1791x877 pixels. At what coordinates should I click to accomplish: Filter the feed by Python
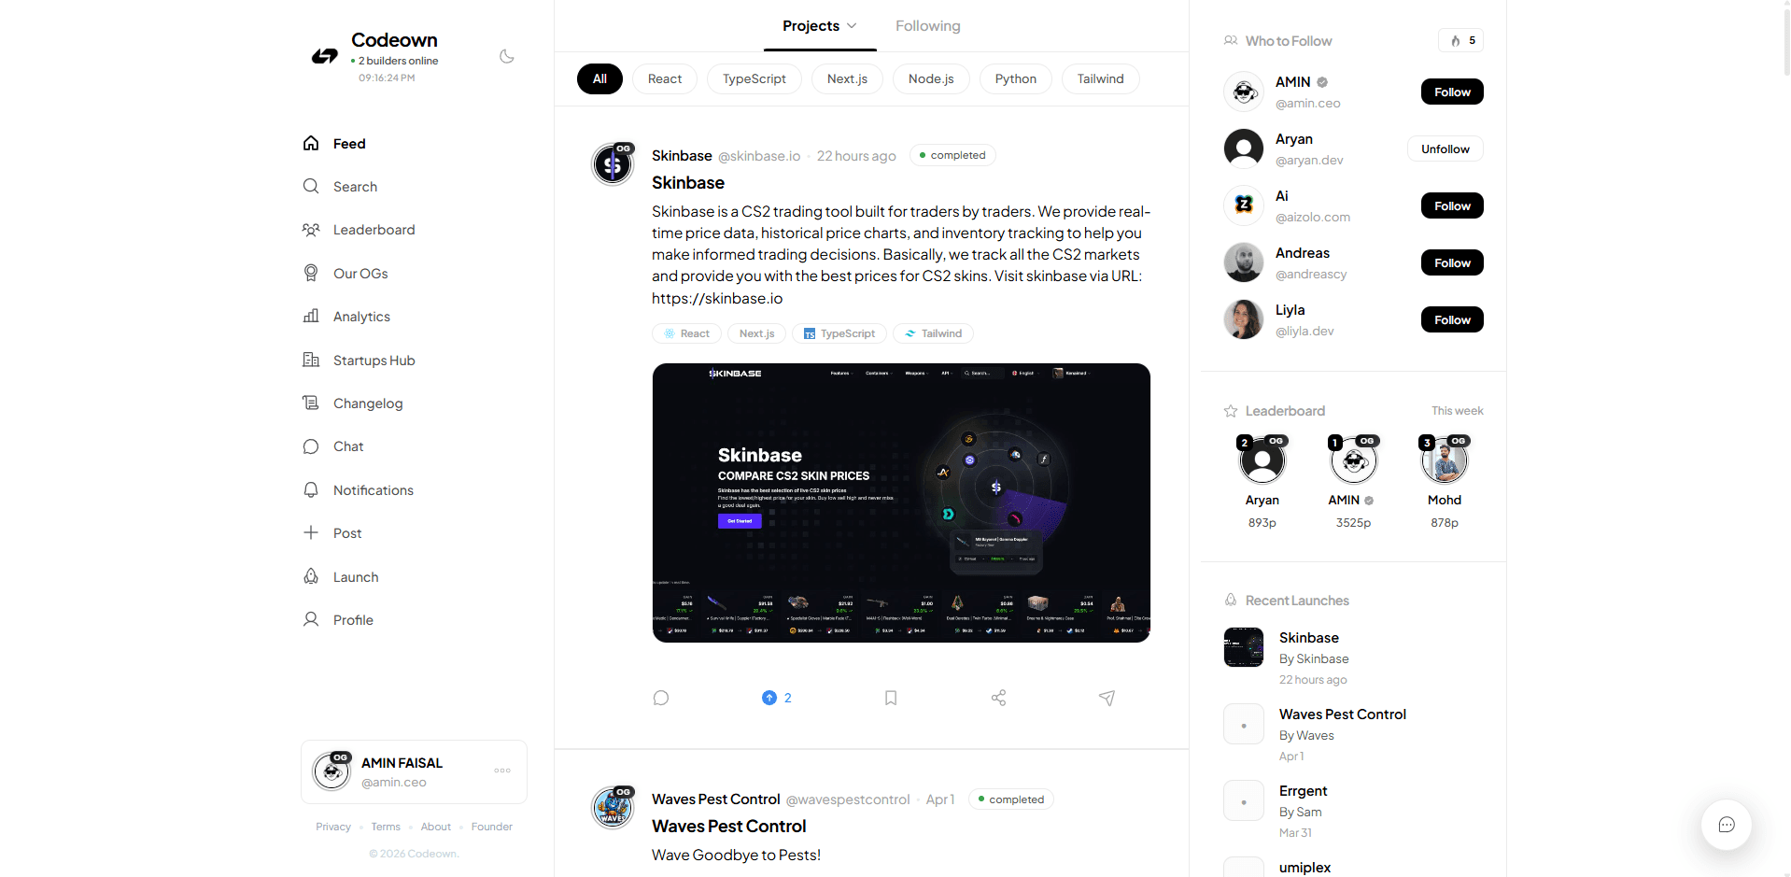(1015, 78)
